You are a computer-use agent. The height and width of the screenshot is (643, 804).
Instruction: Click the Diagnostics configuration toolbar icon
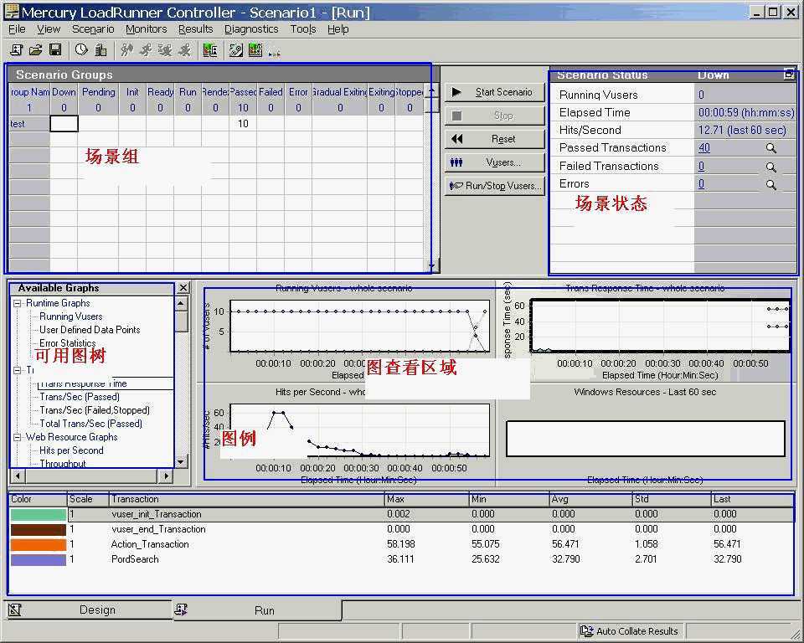pyautogui.click(x=236, y=49)
